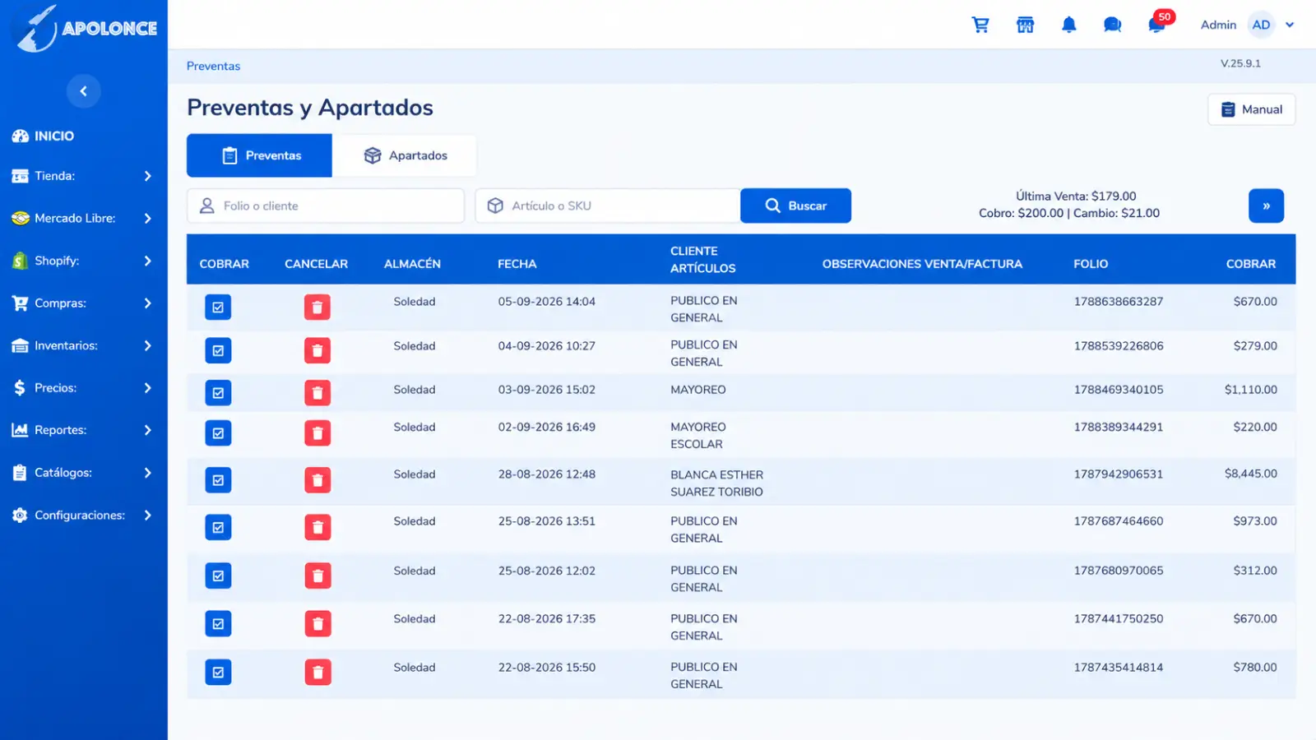Image resolution: width=1316 pixels, height=740 pixels.
Task: Expand the Inventarios sidebar section
Action: point(82,345)
